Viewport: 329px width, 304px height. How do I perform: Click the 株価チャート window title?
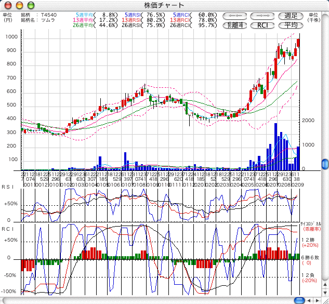(164, 5)
